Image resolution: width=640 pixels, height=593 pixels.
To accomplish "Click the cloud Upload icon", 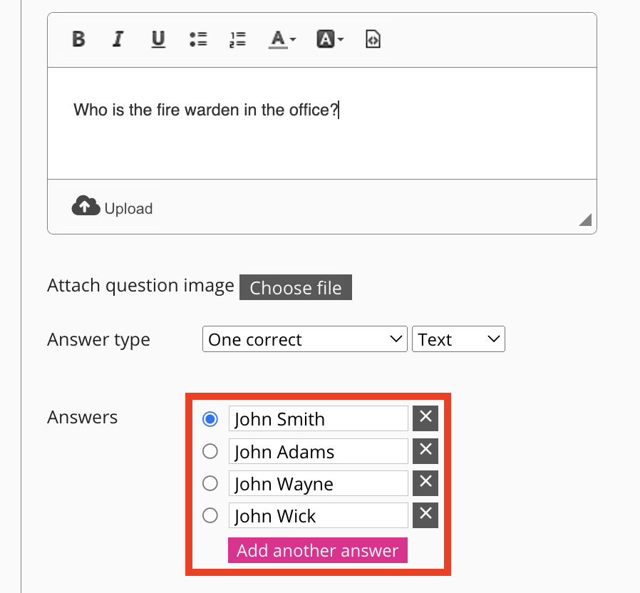I will (86, 207).
